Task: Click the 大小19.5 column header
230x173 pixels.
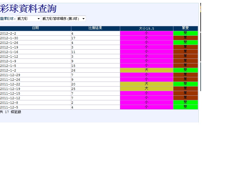Action: [x=147, y=28]
